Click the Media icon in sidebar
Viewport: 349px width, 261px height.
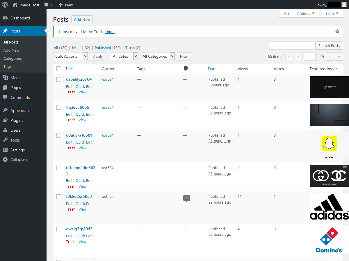tap(5, 78)
